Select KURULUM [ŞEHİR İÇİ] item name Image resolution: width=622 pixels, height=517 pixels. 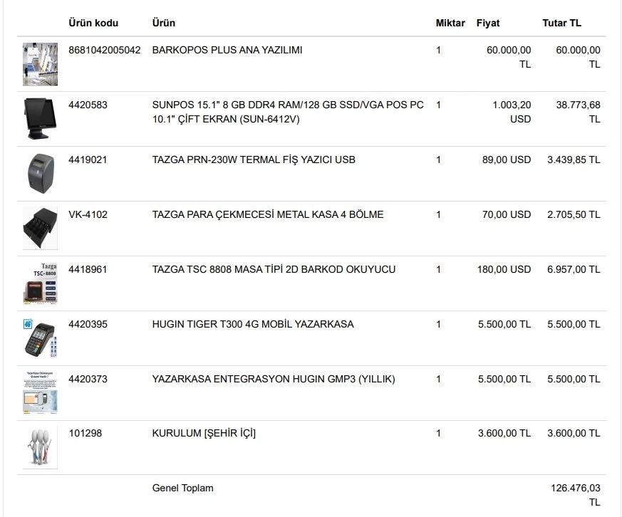coord(204,433)
